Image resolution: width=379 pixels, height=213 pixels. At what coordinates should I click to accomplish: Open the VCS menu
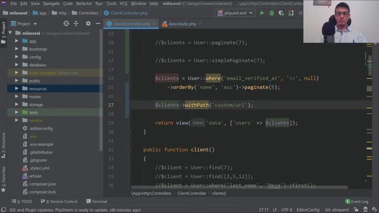123,4
